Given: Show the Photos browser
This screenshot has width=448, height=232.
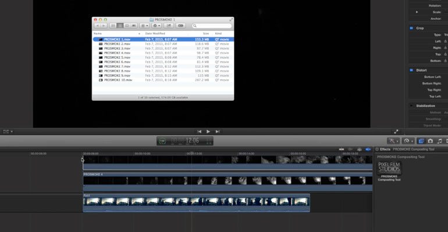Looking at the screenshot, I should 431,141.
